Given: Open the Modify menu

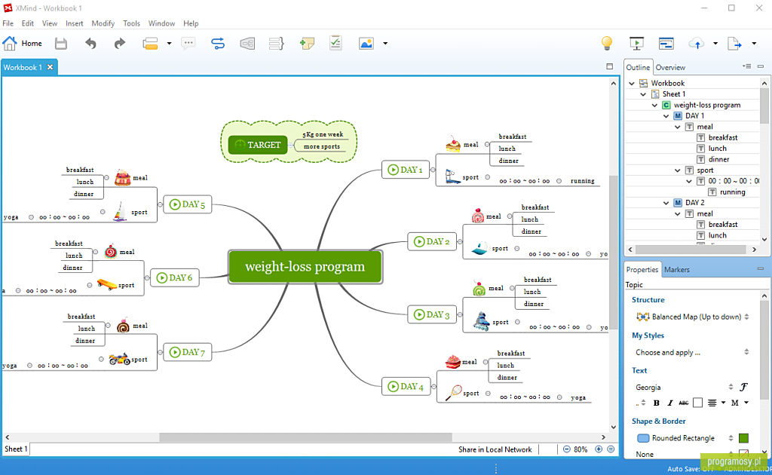Looking at the screenshot, I should tap(103, 23).
